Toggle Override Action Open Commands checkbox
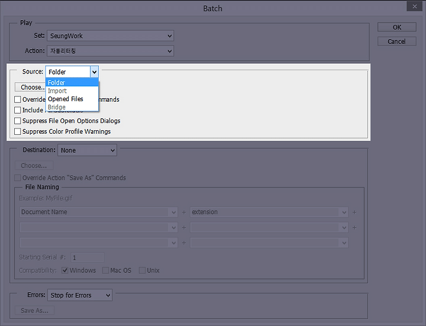Image resolution: width=426 pixels, height=326 pixels. pos(18,99)
